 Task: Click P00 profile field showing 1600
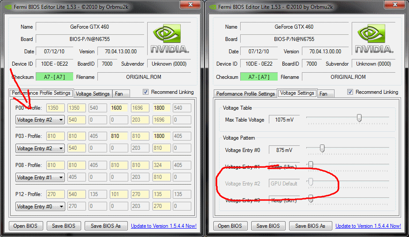[x=119, y=108]
